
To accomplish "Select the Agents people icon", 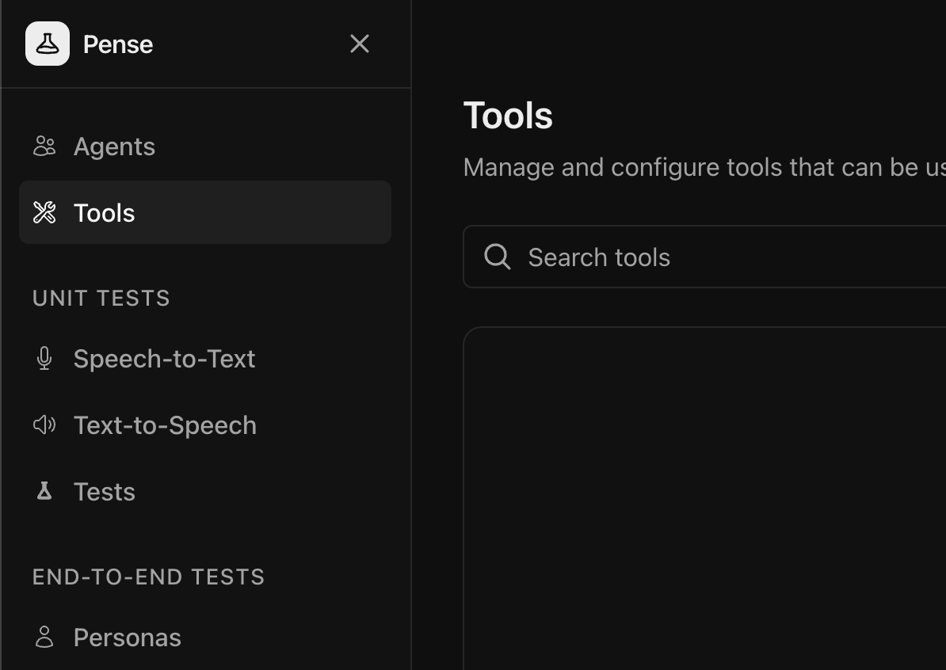I will [x=44, y=146].
